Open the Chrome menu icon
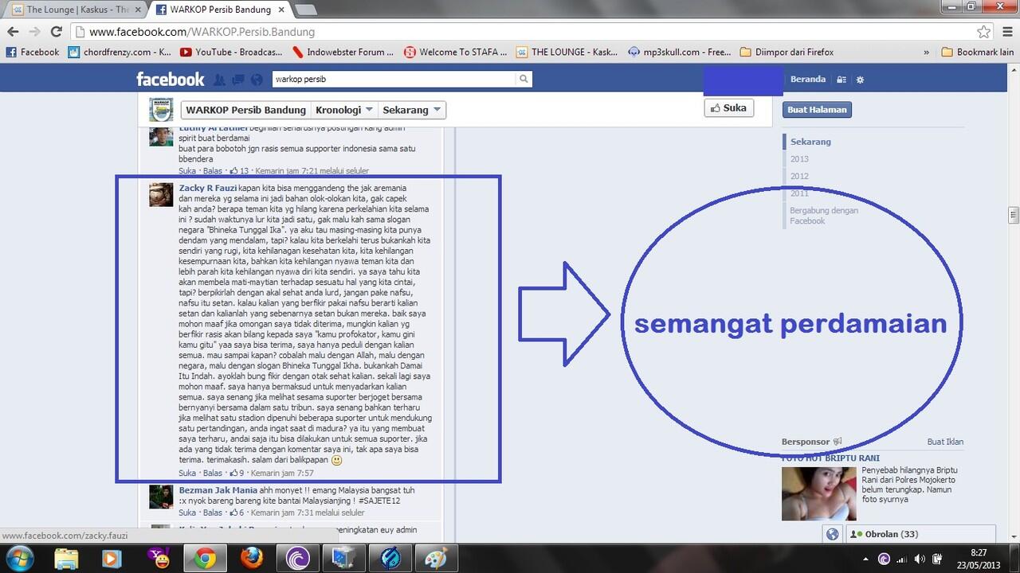This screenshot has height=573, width=1020. [x=1006, y=32]
